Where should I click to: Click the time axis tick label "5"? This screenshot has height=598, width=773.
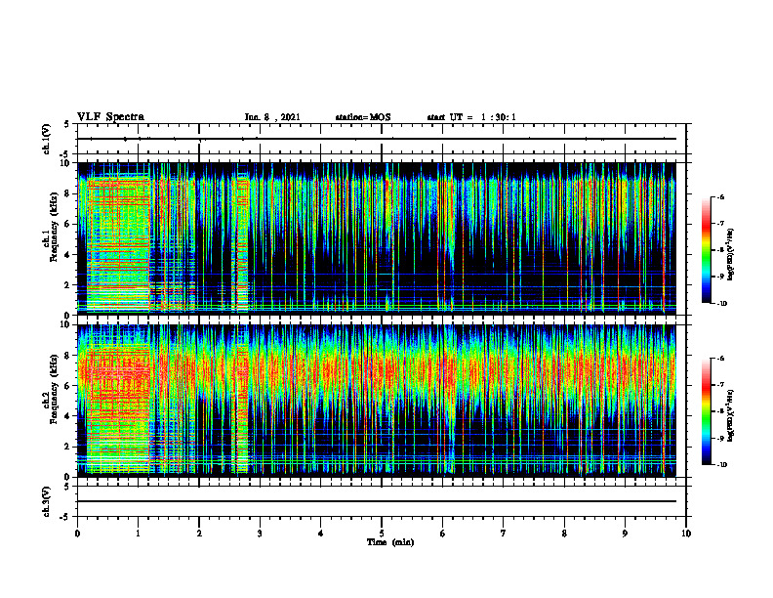382,534
